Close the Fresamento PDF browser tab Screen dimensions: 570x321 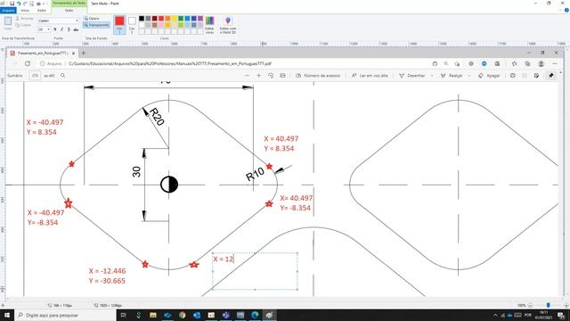(73, 53)
